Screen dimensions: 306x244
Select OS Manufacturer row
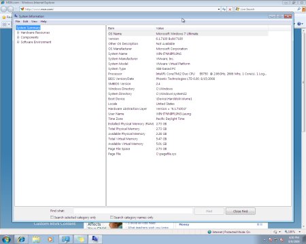pyautogui.click(x=188, y=49)
